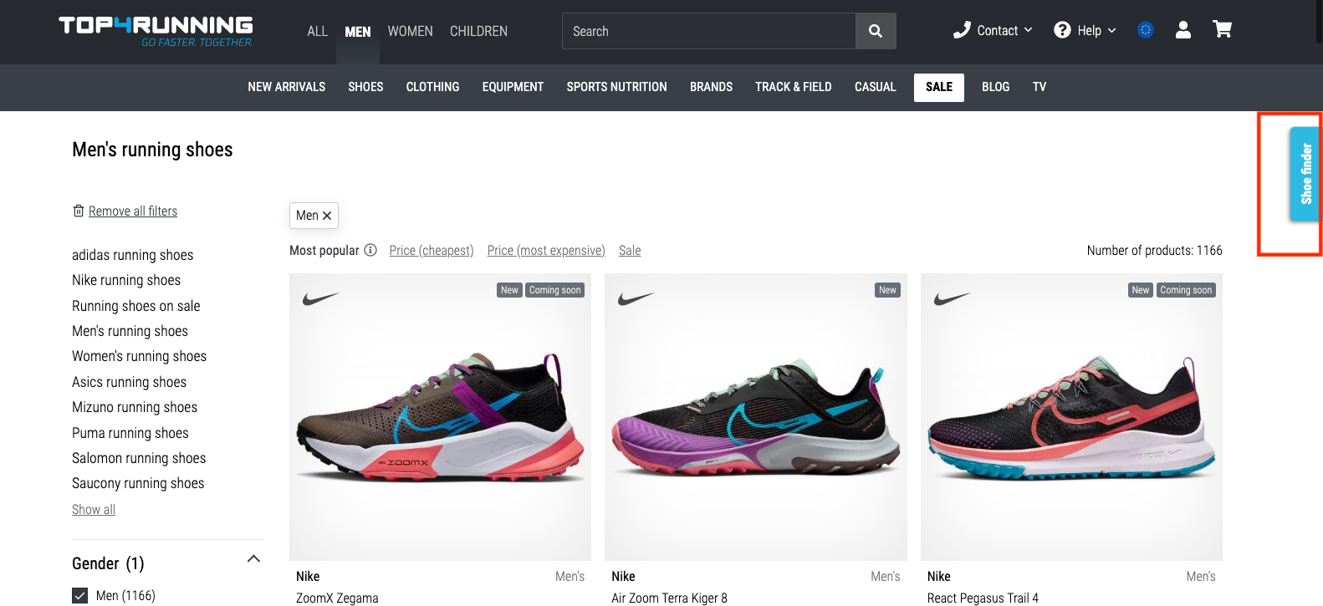
Task: Click Number of products: 1166 text
Action: pos(1154,251)
